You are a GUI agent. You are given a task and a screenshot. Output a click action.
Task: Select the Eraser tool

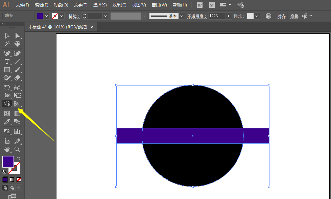17,78
